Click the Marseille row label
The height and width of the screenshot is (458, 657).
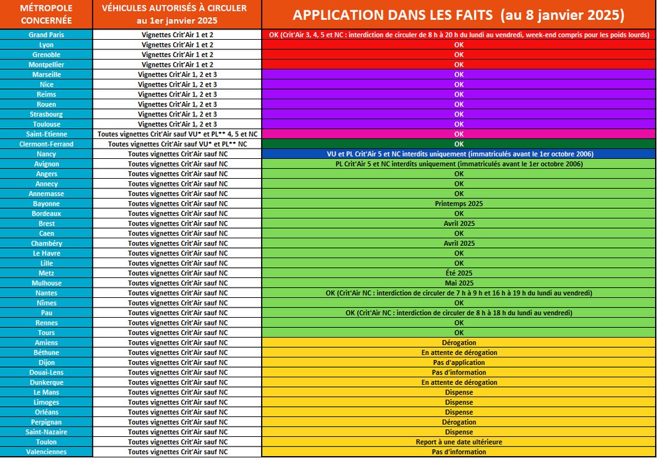(46, 74)
